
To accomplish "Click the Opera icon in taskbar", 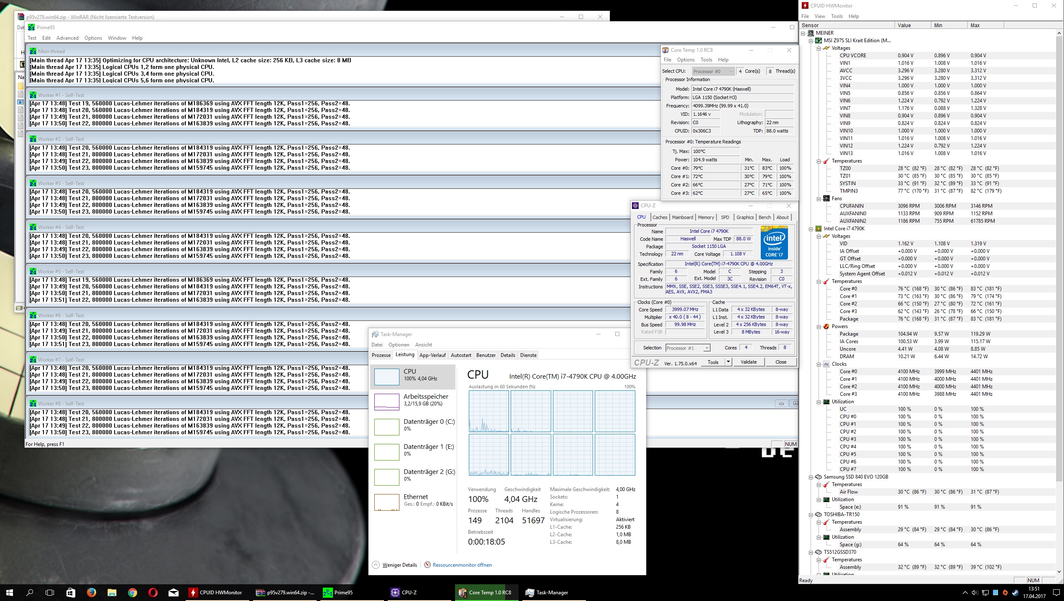I will coord(153,592).
